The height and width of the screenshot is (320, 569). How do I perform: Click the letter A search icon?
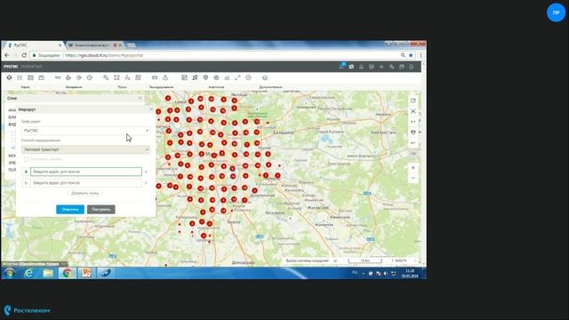point(127,77)
